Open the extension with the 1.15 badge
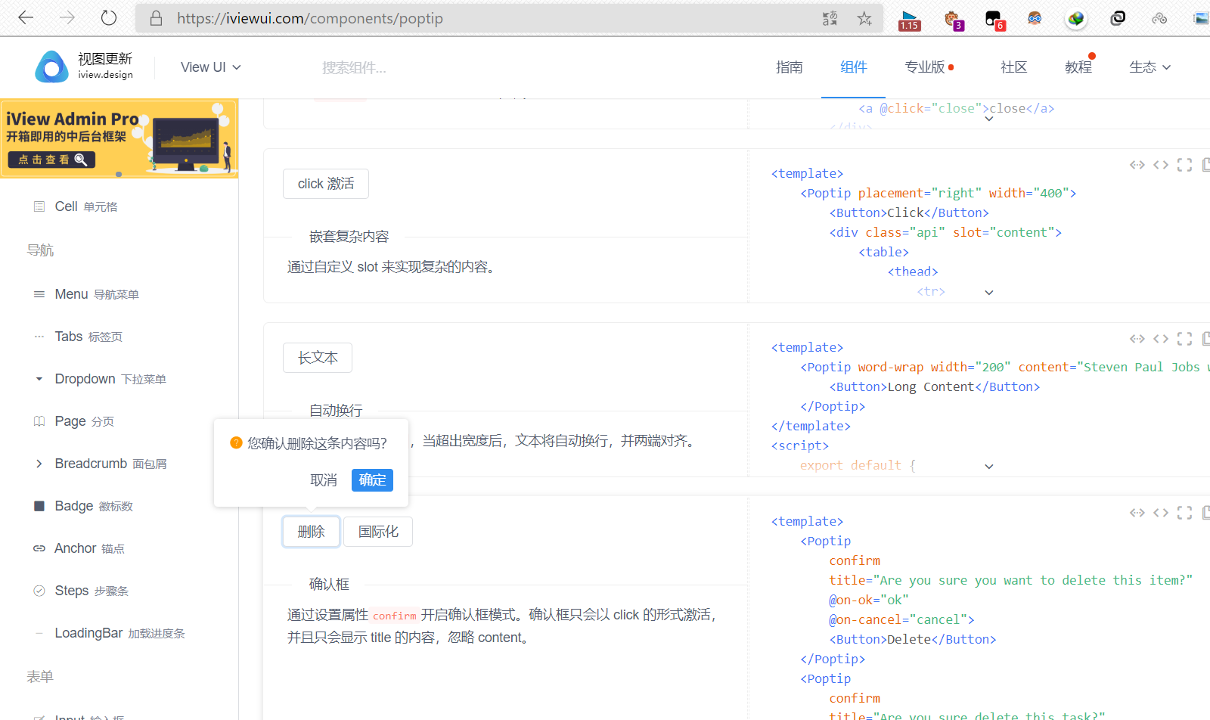Image resolution: width=1210 pixels, height=720 pixels. point(909,20)
